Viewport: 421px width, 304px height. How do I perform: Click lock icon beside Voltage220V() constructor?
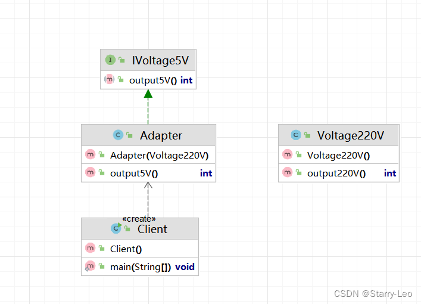pos(298,154)
